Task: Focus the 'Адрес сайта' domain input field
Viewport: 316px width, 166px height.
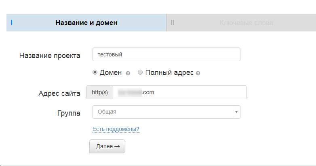Action: [179, 92]
